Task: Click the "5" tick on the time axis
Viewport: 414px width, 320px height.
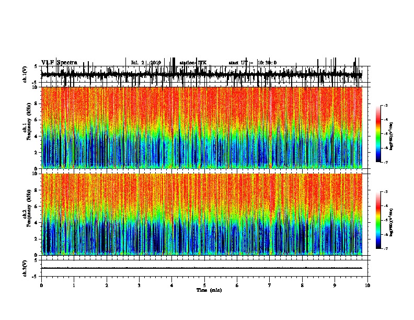Action: pos(204,285)
